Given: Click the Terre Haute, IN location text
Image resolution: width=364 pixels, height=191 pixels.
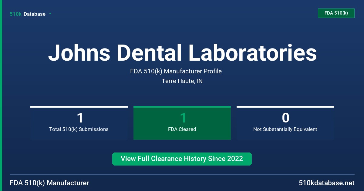Looking at the screenshot, I should [x=182, y=81].
